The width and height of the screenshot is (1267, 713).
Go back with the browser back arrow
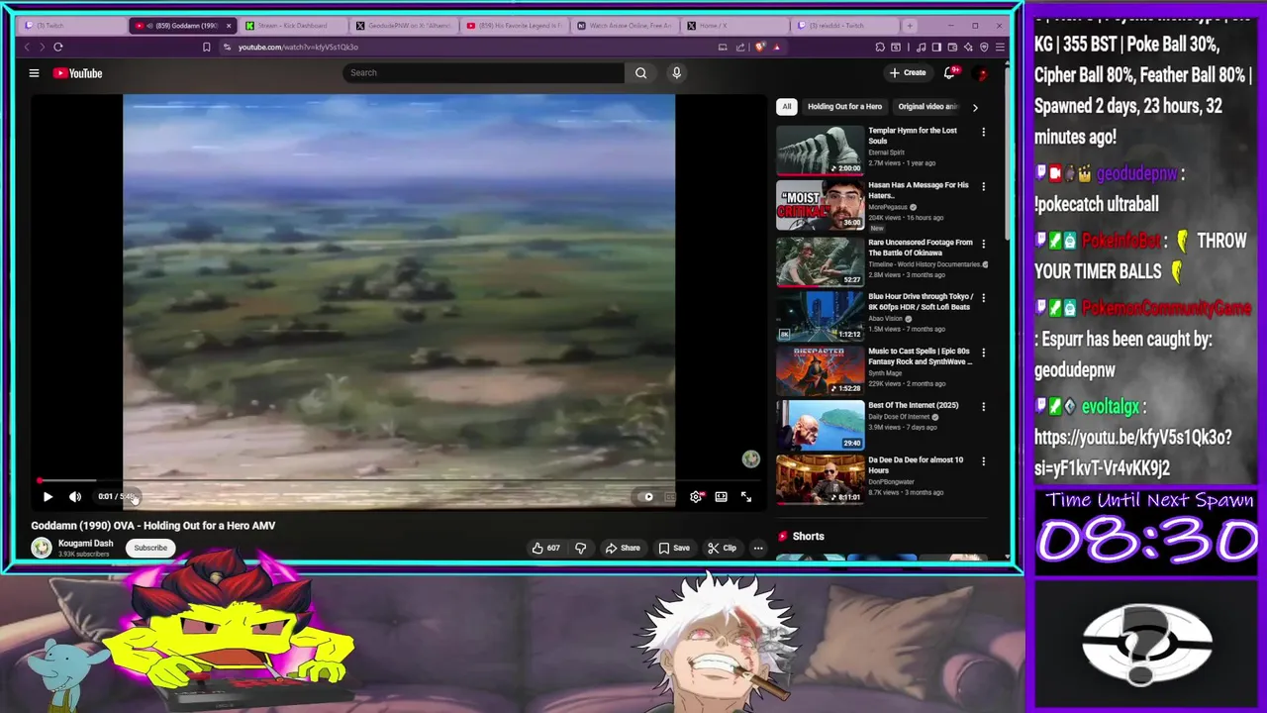point(28,47)
